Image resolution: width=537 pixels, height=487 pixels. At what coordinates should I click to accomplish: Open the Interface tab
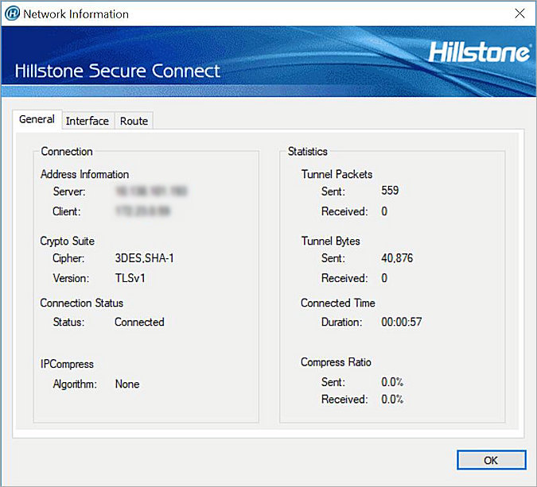pyautogui.click(x=87, y=121)
